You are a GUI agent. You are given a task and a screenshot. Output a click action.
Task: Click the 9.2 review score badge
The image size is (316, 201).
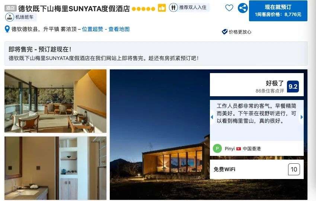(293, 87)
